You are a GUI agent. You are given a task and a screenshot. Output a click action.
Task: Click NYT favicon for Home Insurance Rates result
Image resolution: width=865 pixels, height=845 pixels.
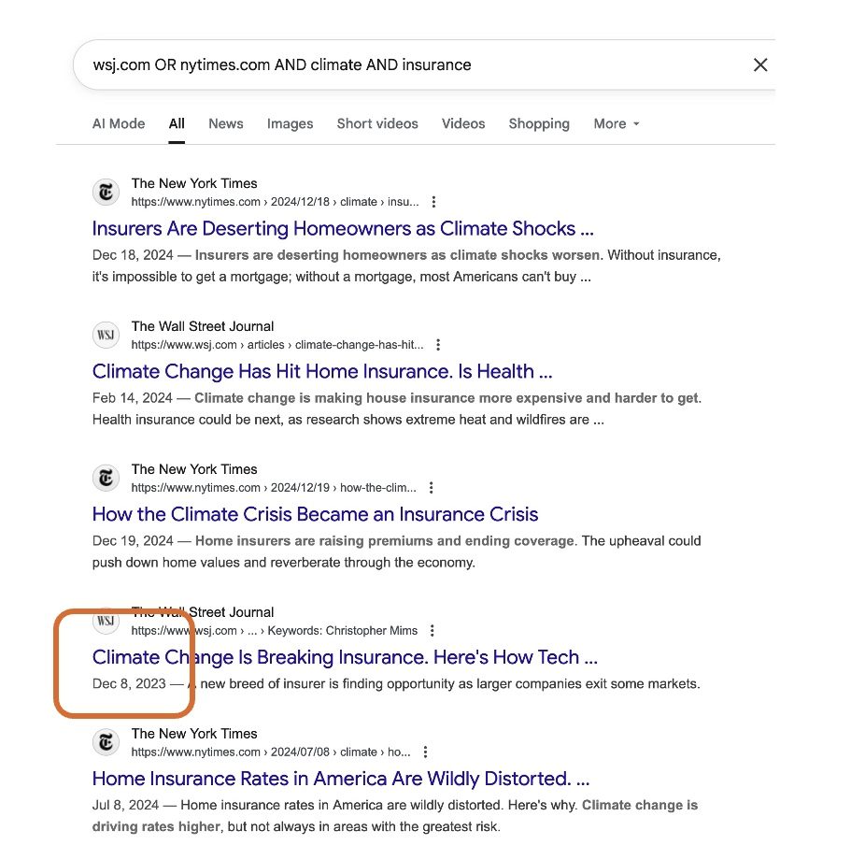106,742
